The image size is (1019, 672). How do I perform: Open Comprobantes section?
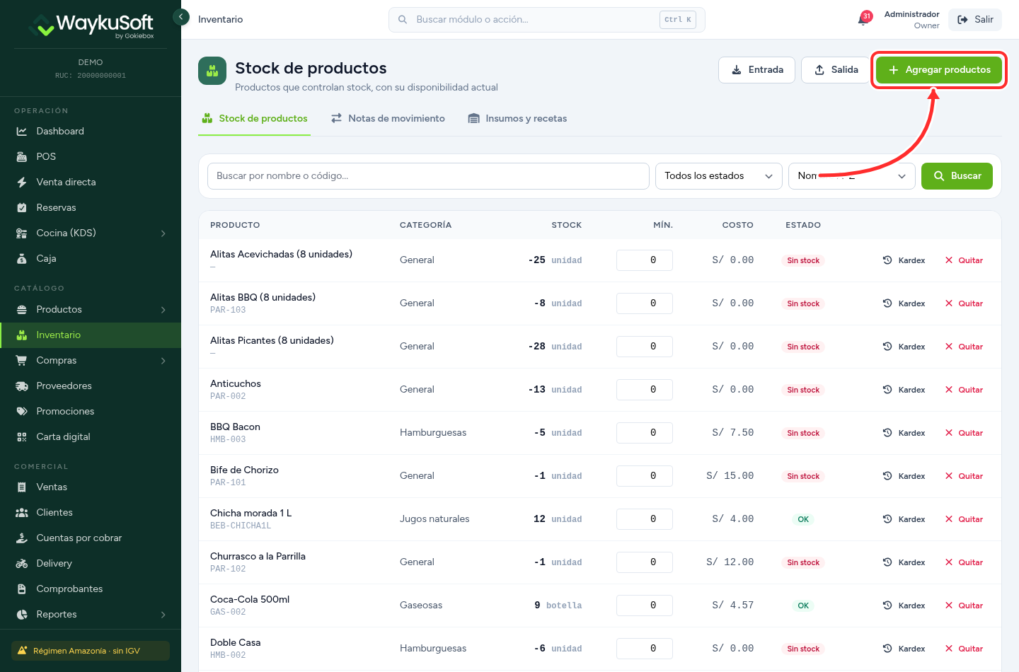coord(91,589)
